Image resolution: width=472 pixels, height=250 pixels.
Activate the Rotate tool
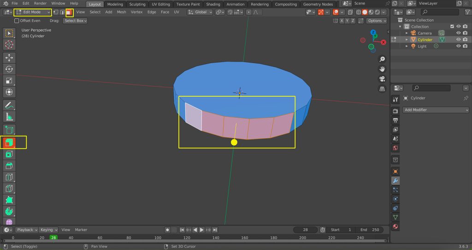(x=9, y=69)
